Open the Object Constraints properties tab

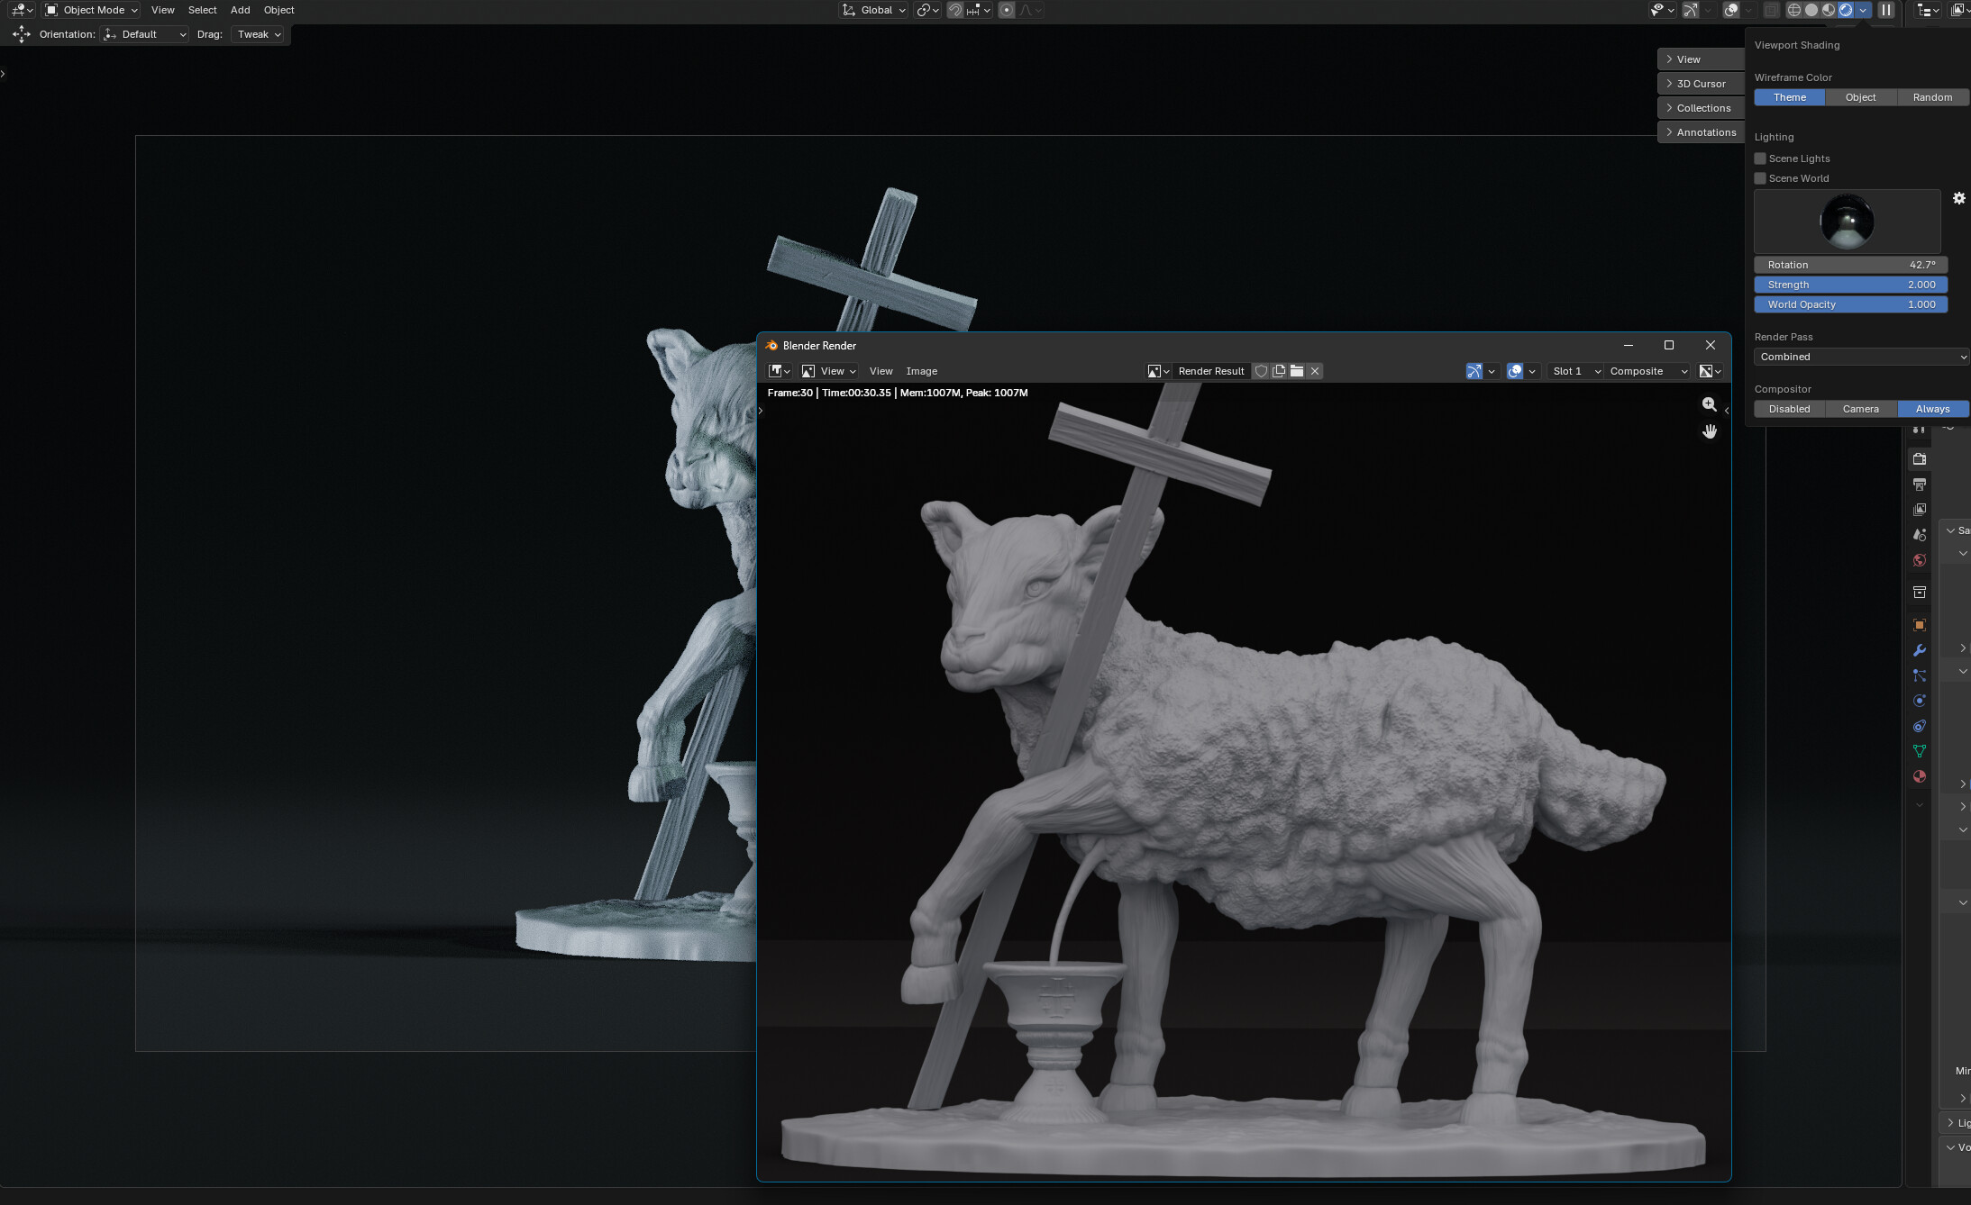[x=1920, y=726]
